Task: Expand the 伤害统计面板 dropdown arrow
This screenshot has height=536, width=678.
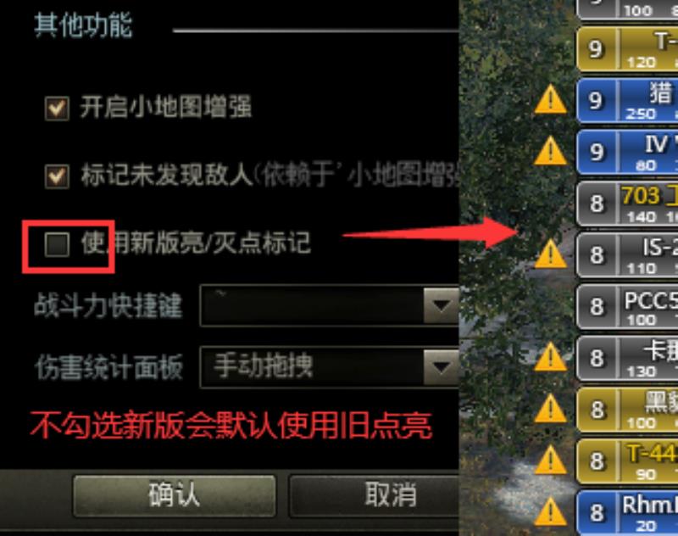Action: (441, 367)
